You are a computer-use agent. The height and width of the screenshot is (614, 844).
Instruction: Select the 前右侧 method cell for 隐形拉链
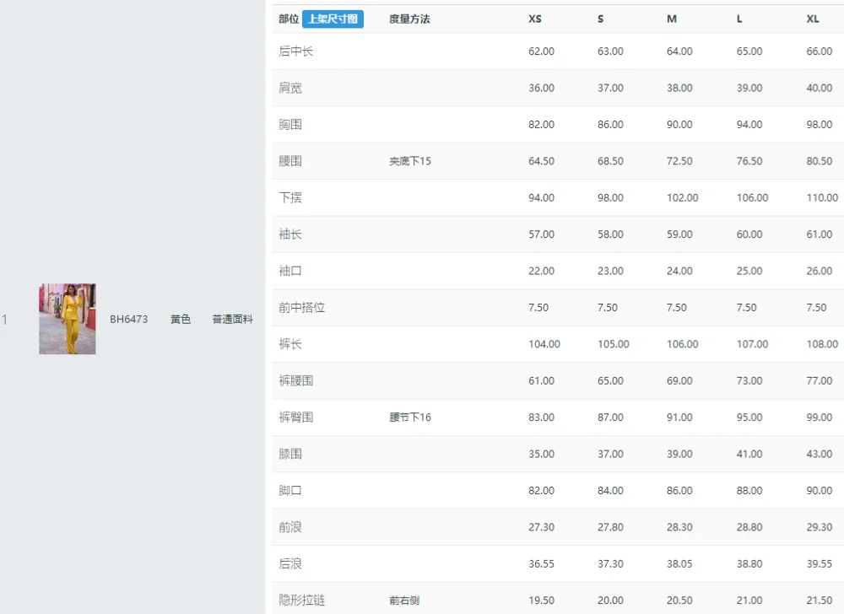404,600
